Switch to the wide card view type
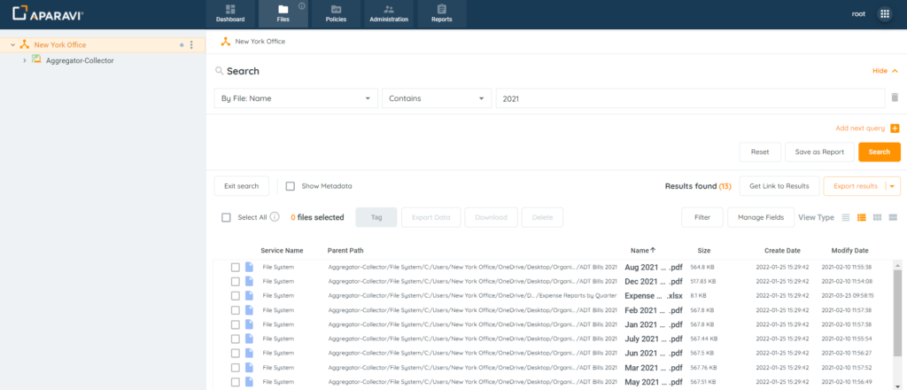 (893, 217)
